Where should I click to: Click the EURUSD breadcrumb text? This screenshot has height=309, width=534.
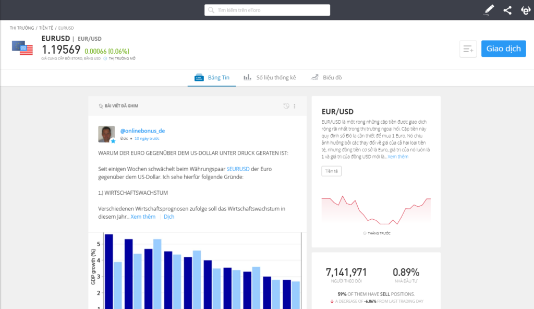click(66, 28)
